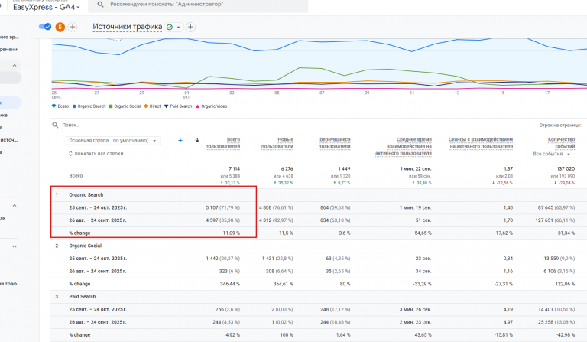Toggle Organic Social legend item
This screenshot has width=587, height=342.
(125, 106)
